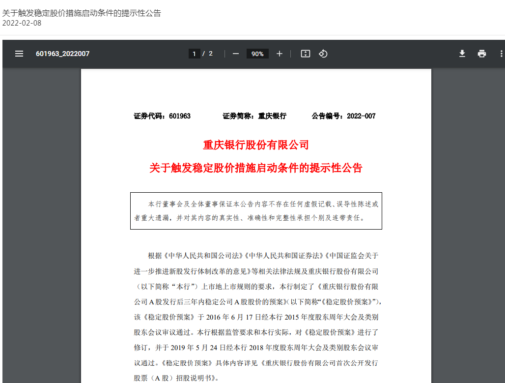Click the line starting 进一步推进新股发行体制改革

[256, 271]
